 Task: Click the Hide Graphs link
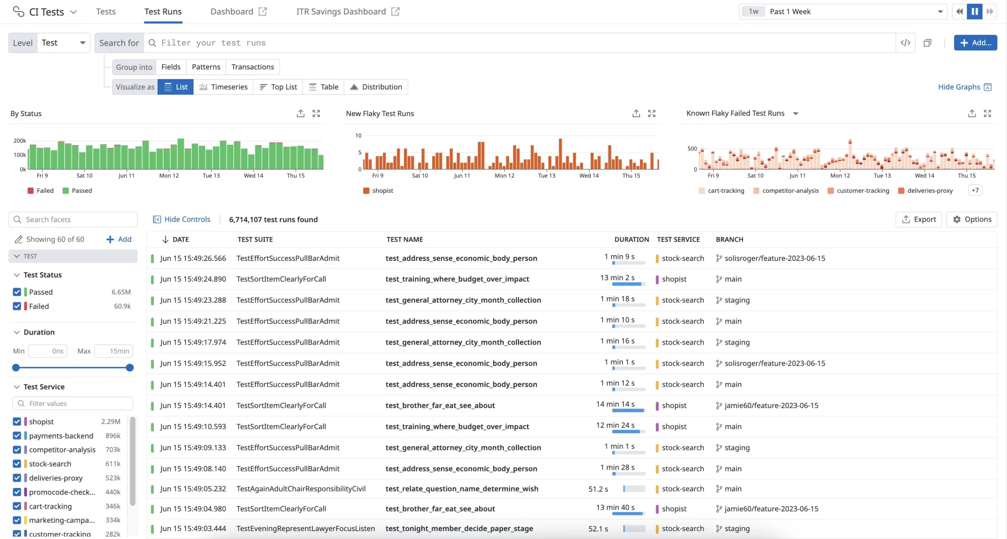(959, 87)
